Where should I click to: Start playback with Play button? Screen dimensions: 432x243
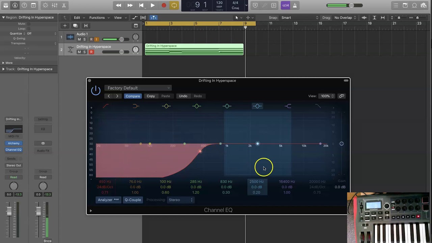point(153,5)
